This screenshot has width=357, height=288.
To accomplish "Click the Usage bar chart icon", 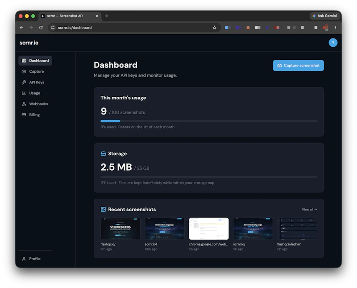I will pyautogui.click(x=24, y=93).
